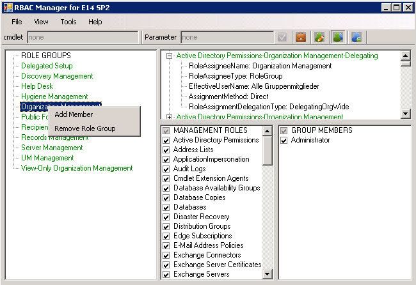Image resolution: width=416 pixels, height=285 pixels.
Task: Choose Add Member from the context menu
Action: coord(94,114)
